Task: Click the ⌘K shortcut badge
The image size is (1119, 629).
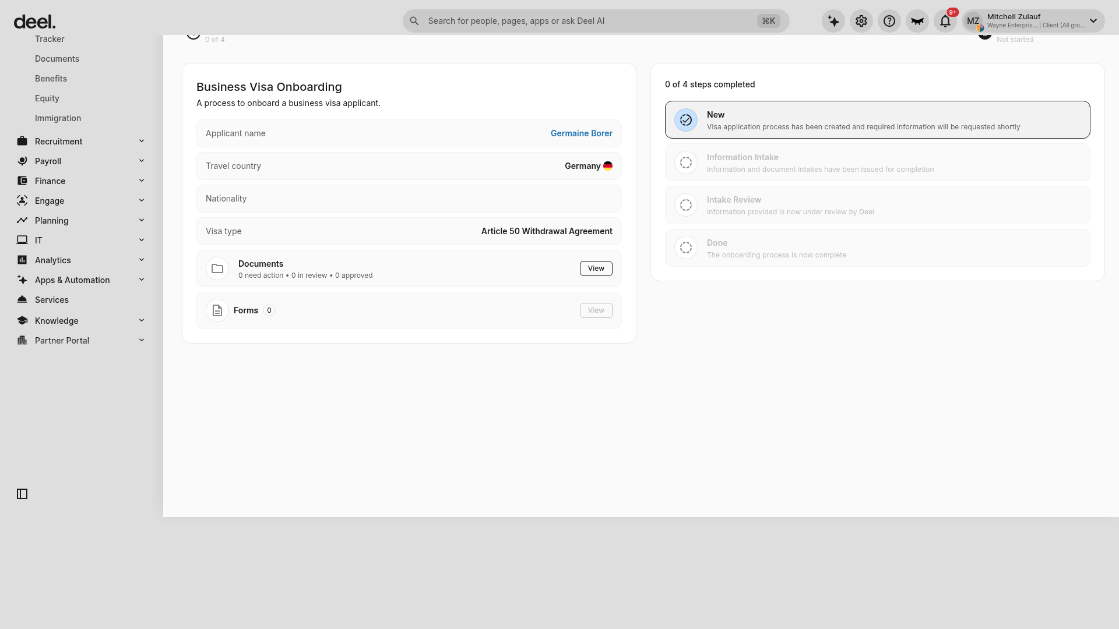Action: tap(769, 21)
